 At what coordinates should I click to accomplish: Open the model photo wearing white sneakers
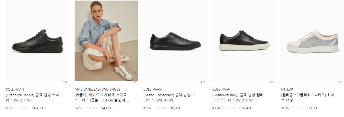(x=106, y=40)
